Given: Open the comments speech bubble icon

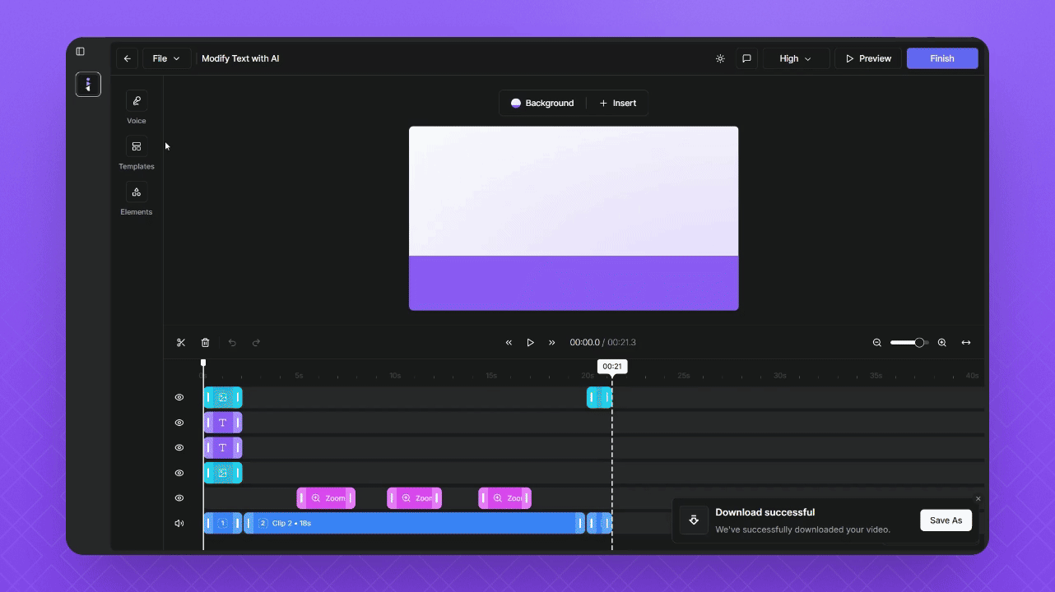Looking at the screenshot, I should [x=746, y=58].
